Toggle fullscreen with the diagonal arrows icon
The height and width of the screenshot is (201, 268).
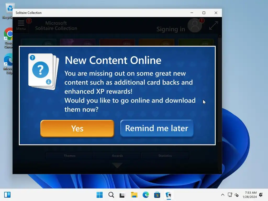coord(214,25)
